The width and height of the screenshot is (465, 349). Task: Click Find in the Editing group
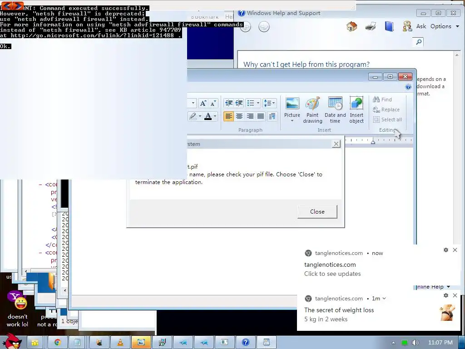382,100
